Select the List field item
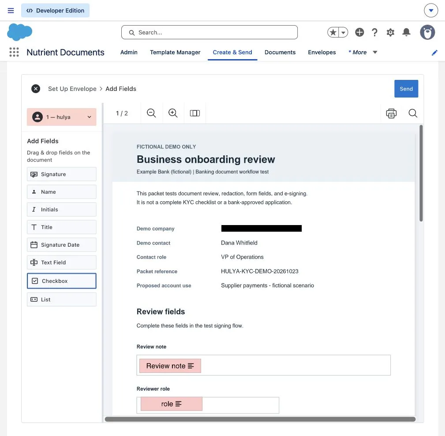 tap(62, 299)
